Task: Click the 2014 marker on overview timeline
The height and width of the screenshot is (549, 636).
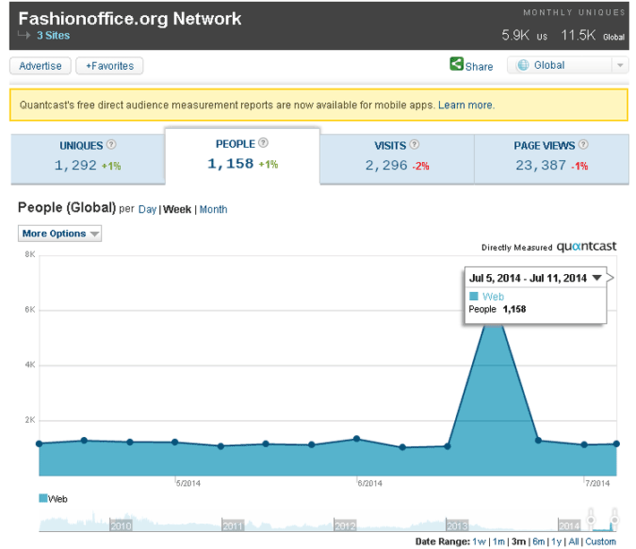Action: click(x=570, y=526)
